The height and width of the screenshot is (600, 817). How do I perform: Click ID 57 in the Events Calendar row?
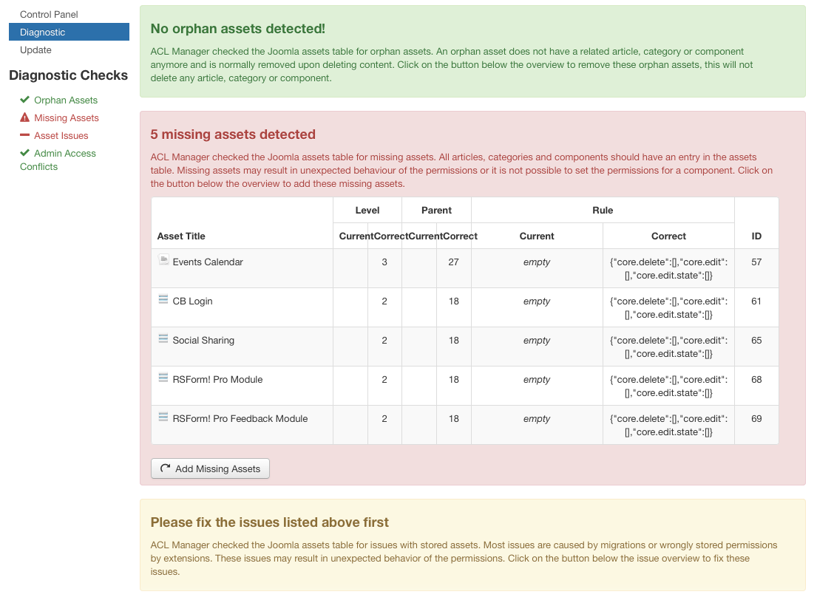pyautogui.click(x=756, y=262)
